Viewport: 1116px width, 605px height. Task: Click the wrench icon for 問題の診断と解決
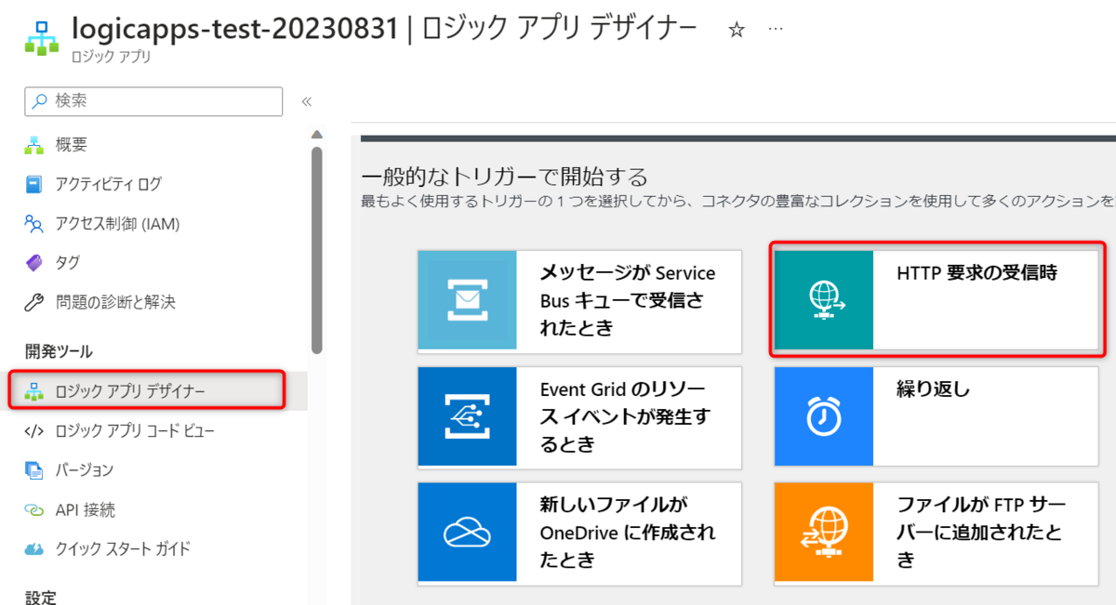click(34, 302)
